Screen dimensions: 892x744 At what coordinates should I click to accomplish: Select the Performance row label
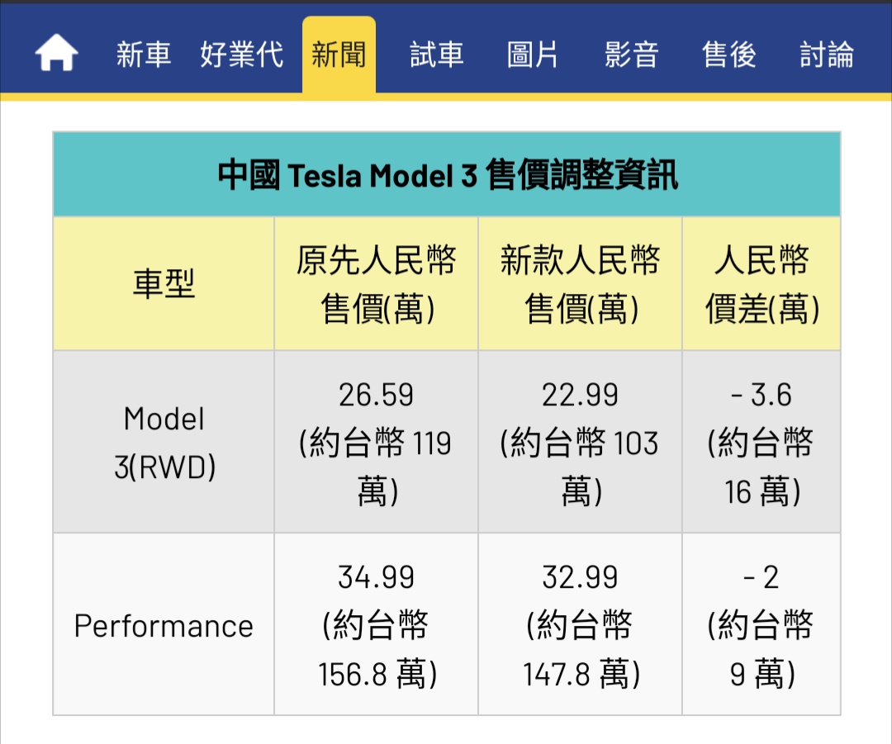(x=164, y=625)
